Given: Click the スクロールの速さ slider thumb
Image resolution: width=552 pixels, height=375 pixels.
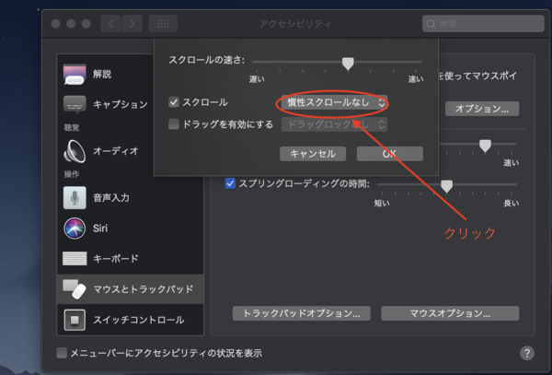Looking at the screenshot, I should [348, 64].
